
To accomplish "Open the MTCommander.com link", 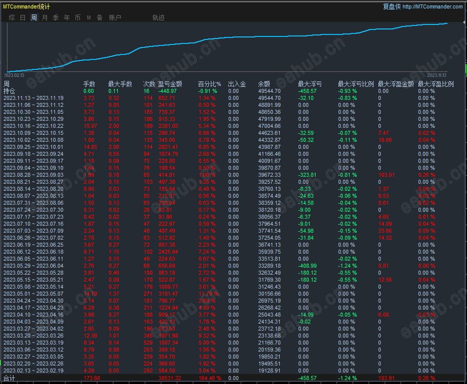I will 433,6.
